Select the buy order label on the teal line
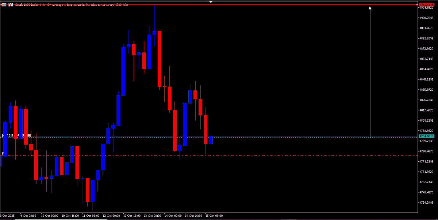This screenshot has width=438, height=220. tap(16, 135)
